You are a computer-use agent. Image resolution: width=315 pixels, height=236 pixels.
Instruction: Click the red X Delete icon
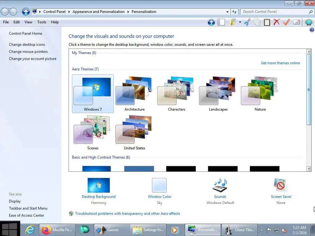[x=277, y=22]
